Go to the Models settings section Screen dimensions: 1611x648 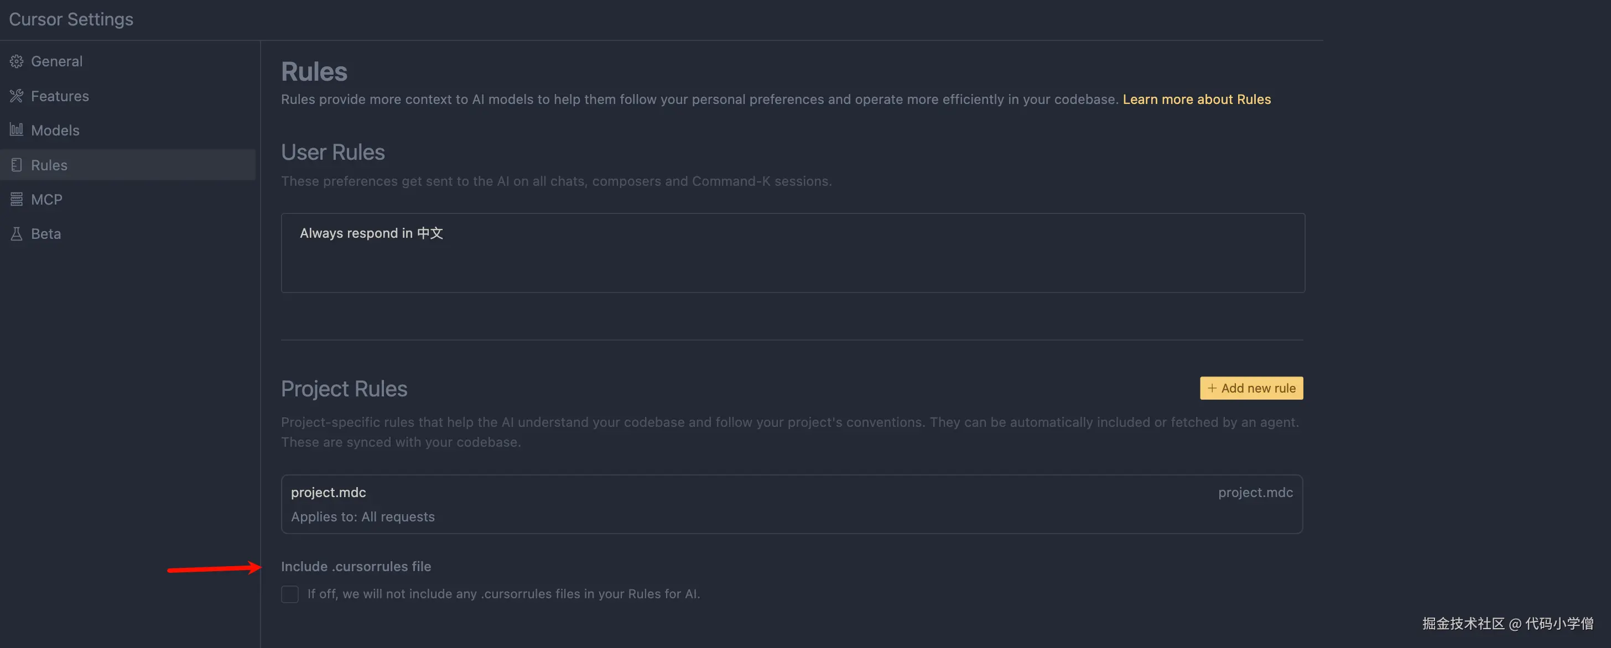55,130
